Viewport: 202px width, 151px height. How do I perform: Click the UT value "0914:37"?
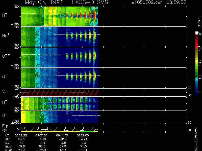pos(62,135)
